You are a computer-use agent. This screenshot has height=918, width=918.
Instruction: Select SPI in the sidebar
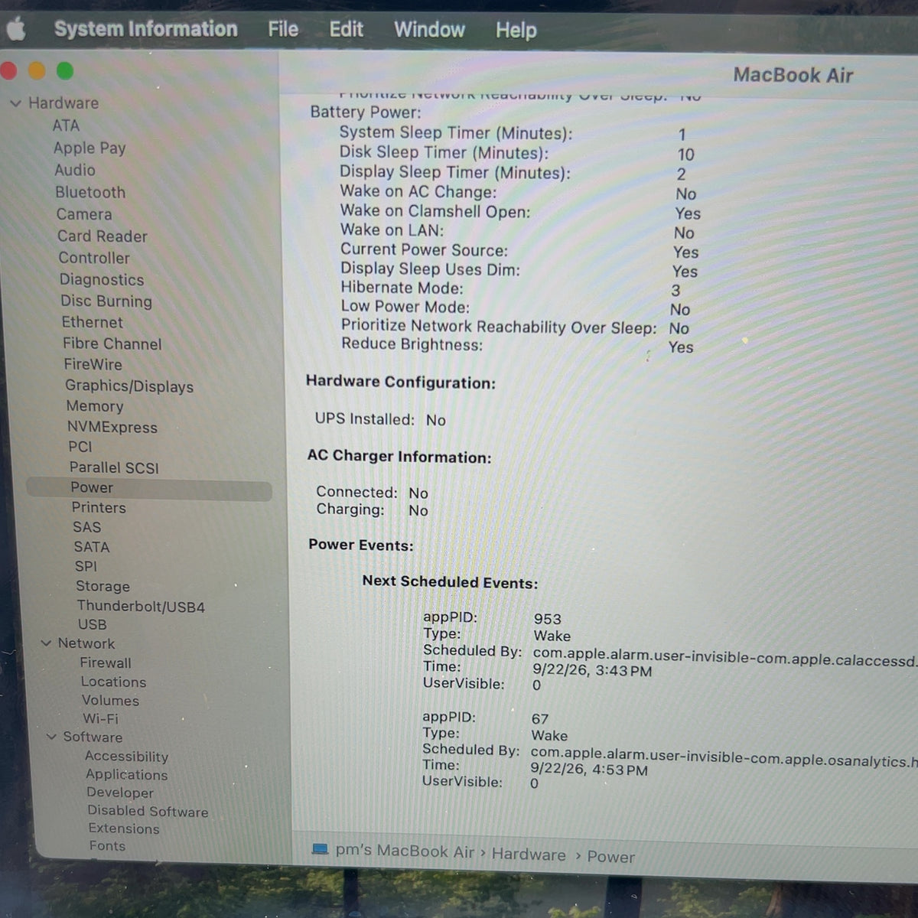86,567
